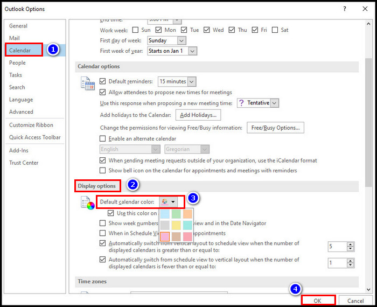Decrease the vertical layout threshold value 1
Image resolution: width=377 pixels, height=307 pixels.
[x=350, y=265]
